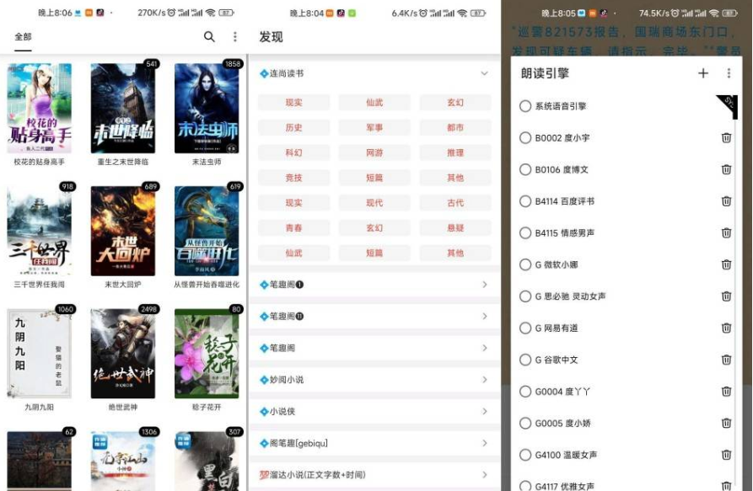This screenshot has width=753, height=491.
Task: Open the 历史 category tag
Action: pyautogui.click(x=294, y=127)
